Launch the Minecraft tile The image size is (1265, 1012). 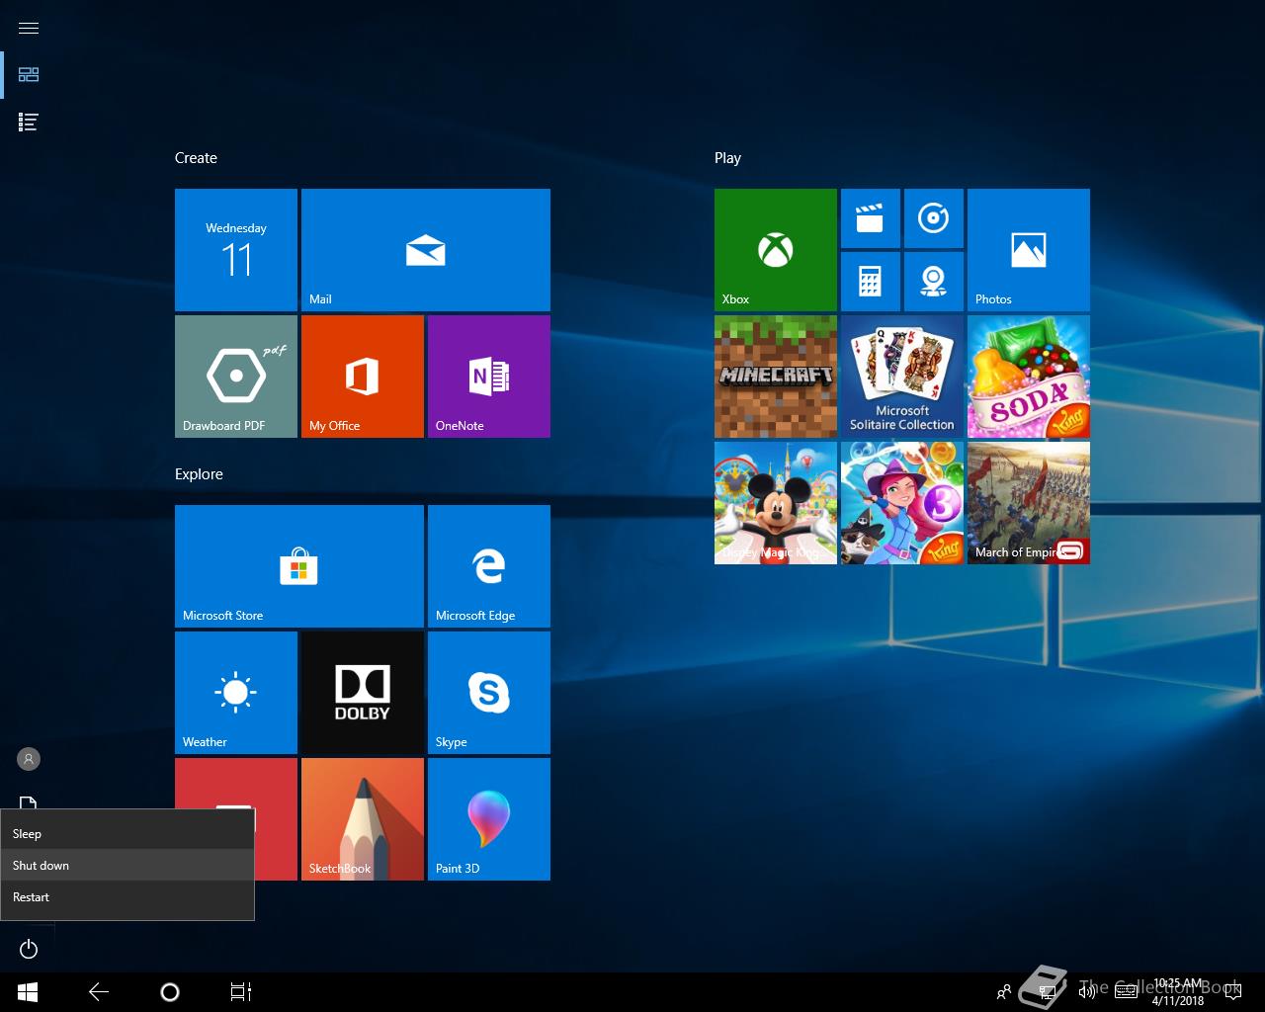pyautogui.click(x=776, y=377)
